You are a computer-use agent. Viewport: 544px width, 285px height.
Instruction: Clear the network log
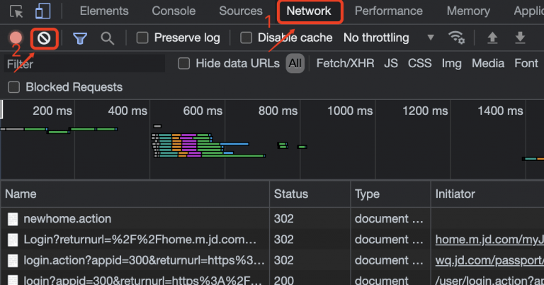coord(44,38)
